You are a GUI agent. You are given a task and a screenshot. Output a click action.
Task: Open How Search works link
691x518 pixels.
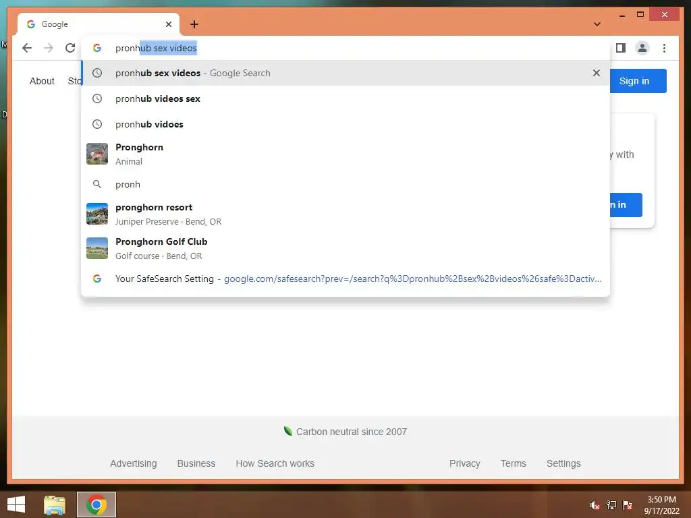tap(275, 463)
